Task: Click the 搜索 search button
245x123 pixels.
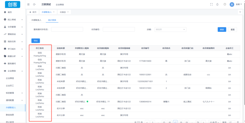Action: point(222,29)
